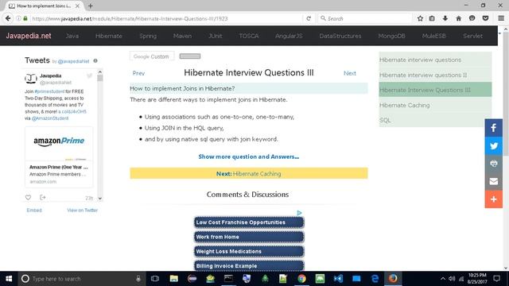Open Visual Studio Code from taskbar

tap(338, 279)
